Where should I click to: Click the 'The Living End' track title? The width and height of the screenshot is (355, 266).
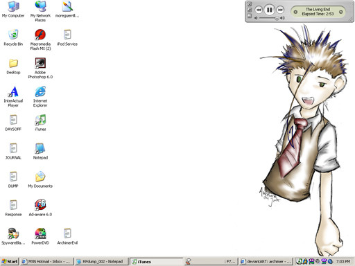(318, 9)
